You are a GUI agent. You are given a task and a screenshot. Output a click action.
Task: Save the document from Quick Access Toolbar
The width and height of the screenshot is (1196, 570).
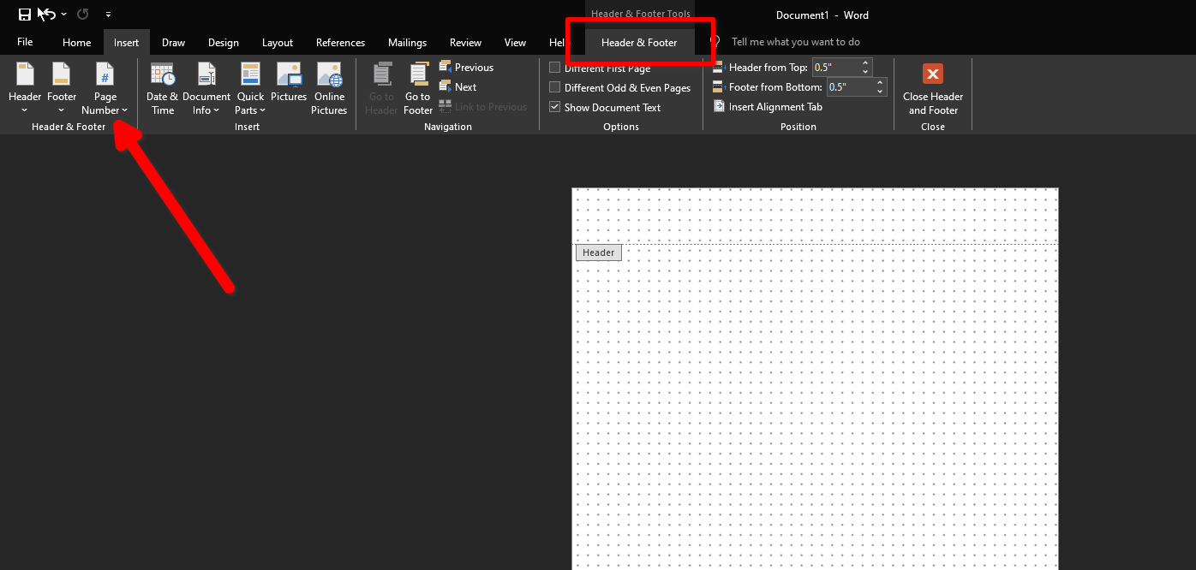click(25, 15)
